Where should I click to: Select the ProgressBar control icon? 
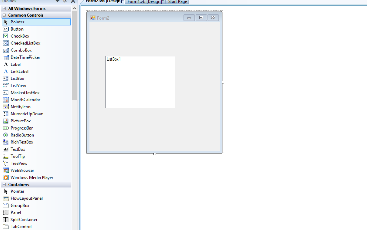pos(21,128)
